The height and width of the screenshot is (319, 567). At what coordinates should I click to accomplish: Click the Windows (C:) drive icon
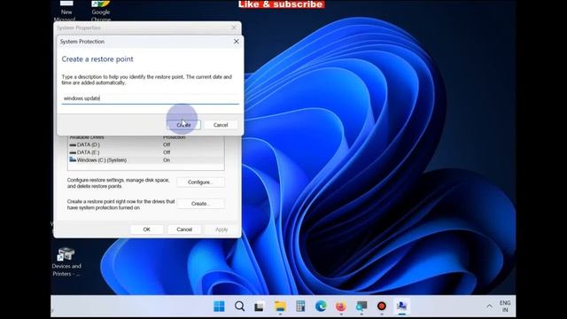(x=73, y=159)
